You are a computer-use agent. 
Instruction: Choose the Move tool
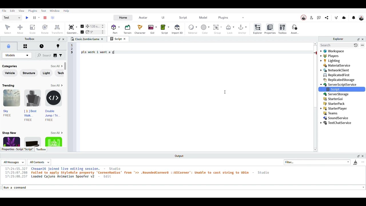click(x=20, y=29)
